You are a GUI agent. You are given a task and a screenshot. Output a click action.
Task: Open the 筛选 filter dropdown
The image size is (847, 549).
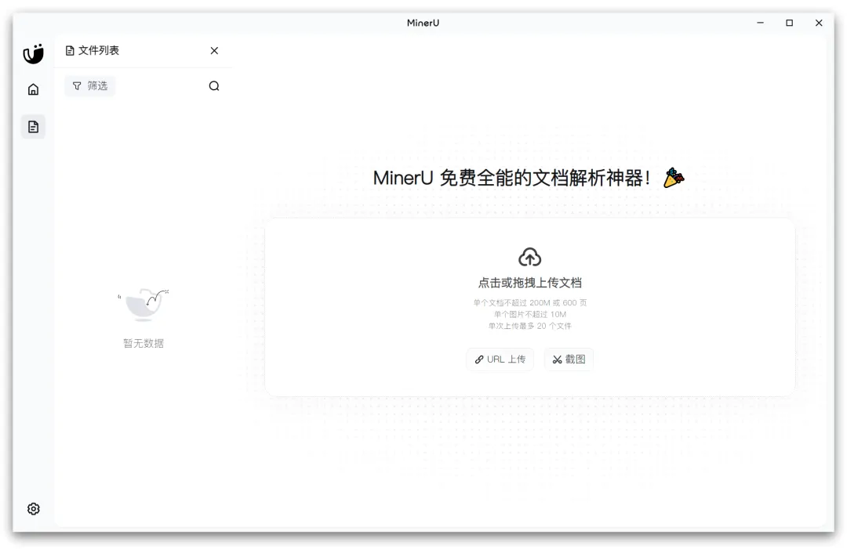[90, 85]
